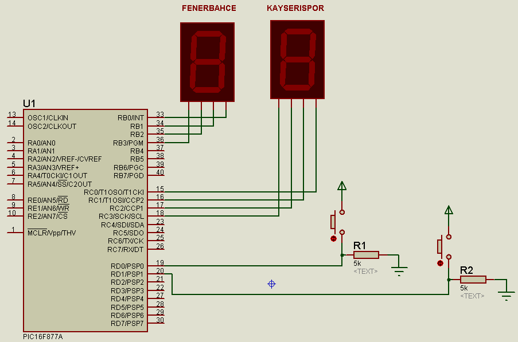Select the KAYSERISPOR label
The width and height of the screenshot is (518, 342).
[x=295, y=8]
